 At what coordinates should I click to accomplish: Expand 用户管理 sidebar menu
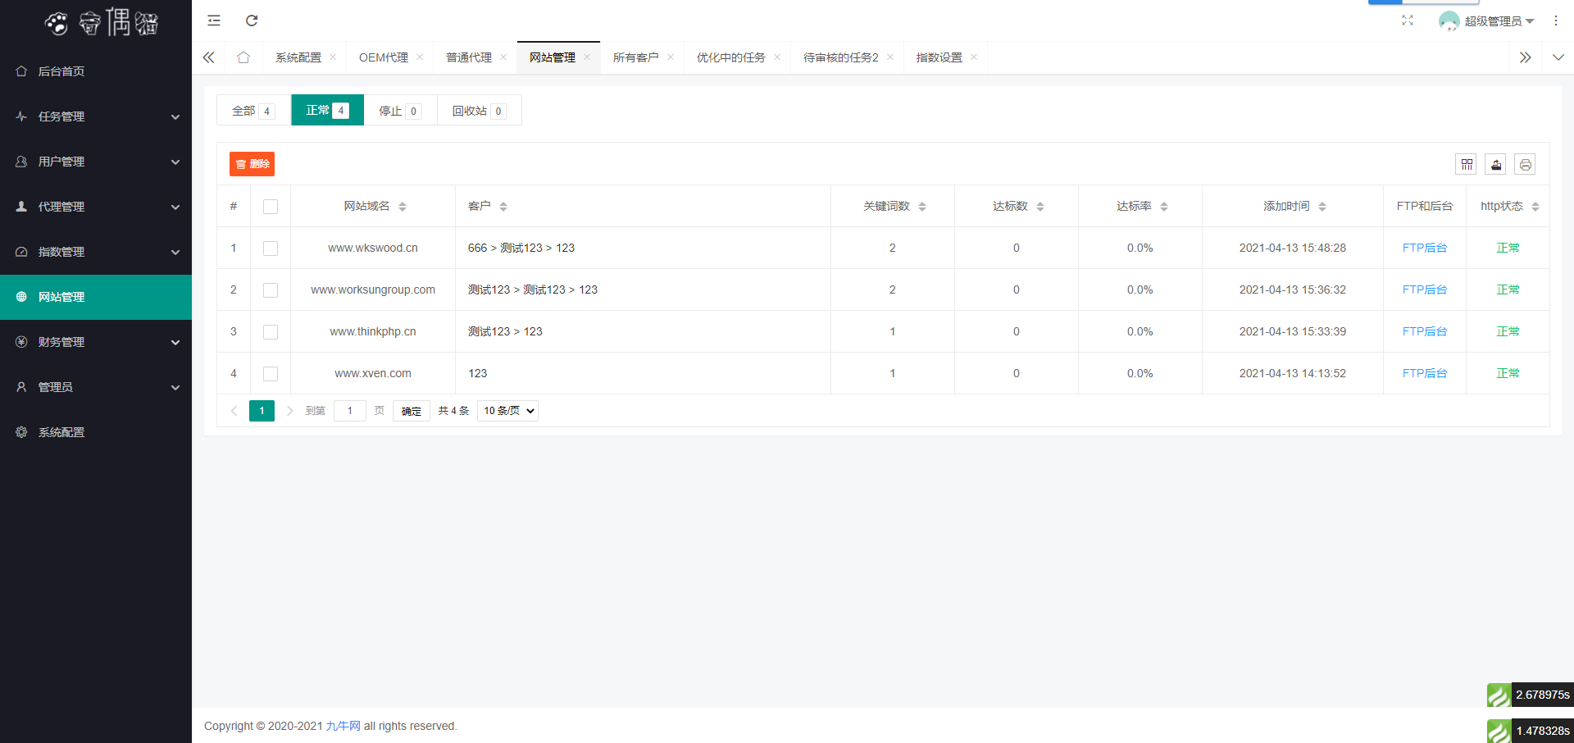tap(96, 162)
